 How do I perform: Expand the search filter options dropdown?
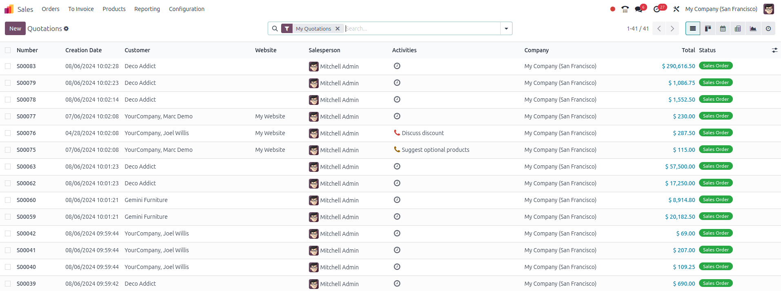tap(506, 29)
